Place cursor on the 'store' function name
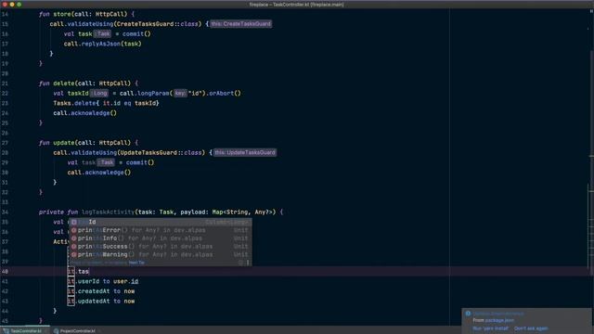This screenshot has width=594, height=334. click(x=62, y=14)
